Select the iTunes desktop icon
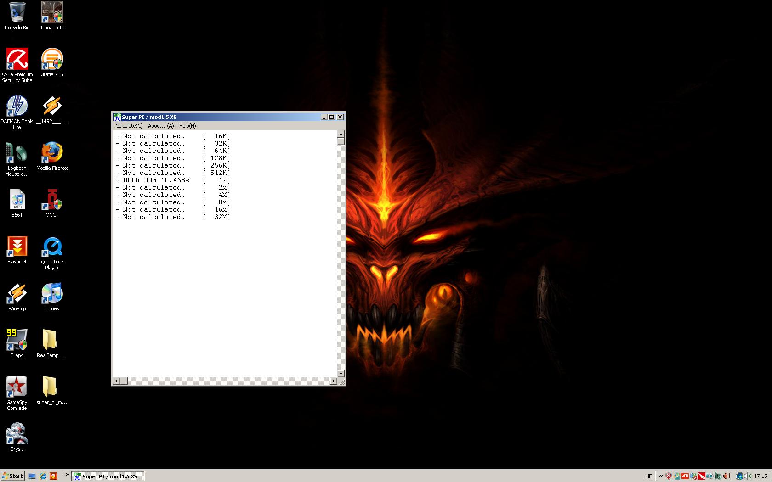Viewport: 772px width, 482px height. click(x=52, y=297)
